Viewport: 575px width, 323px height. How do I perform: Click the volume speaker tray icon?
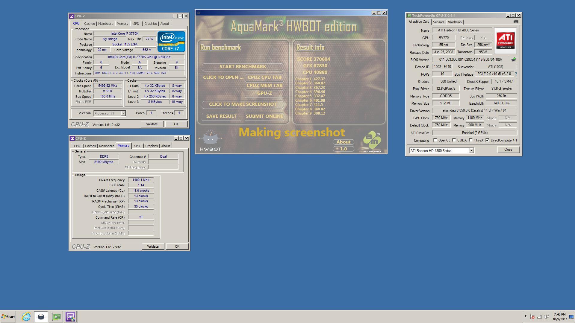tap(546, 317)
